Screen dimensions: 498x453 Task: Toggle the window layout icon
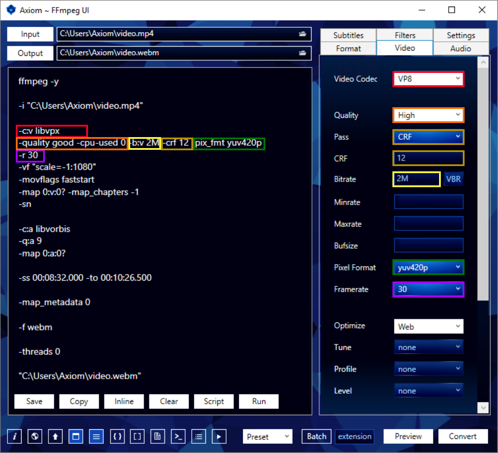coord(76,436)
